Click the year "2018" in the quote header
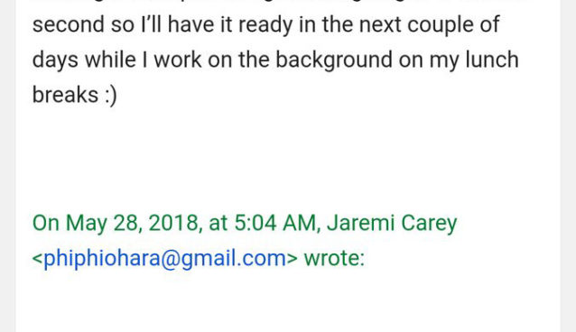The image size is (576, 332). tap(173, 223)
